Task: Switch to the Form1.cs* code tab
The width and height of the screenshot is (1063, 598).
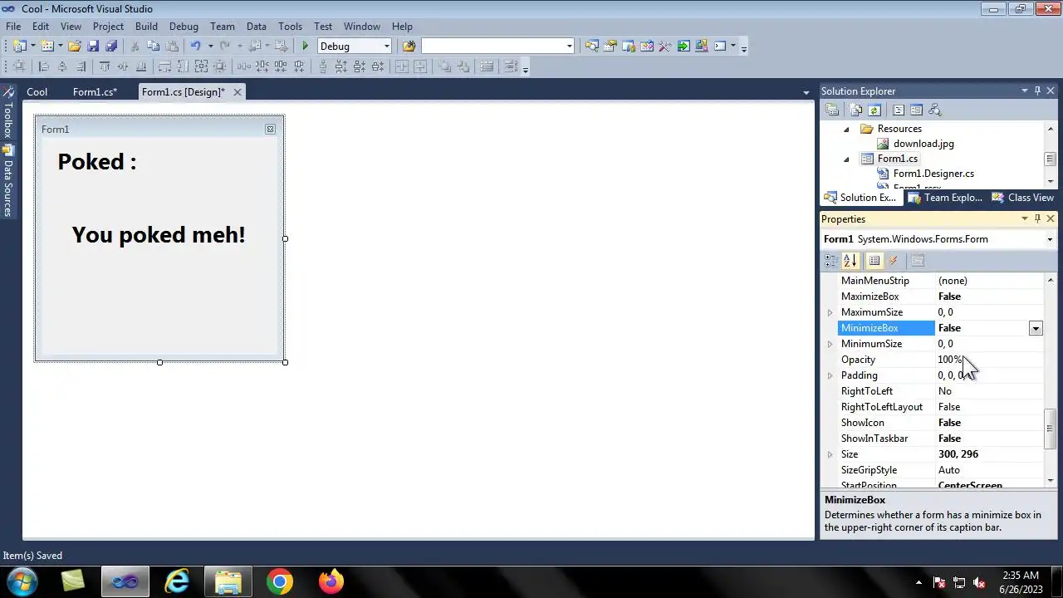Action: (95, 92)
